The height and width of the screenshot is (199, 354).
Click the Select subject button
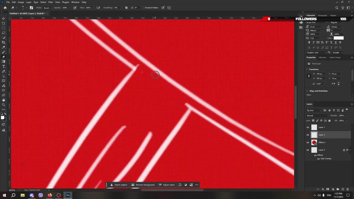119,185
